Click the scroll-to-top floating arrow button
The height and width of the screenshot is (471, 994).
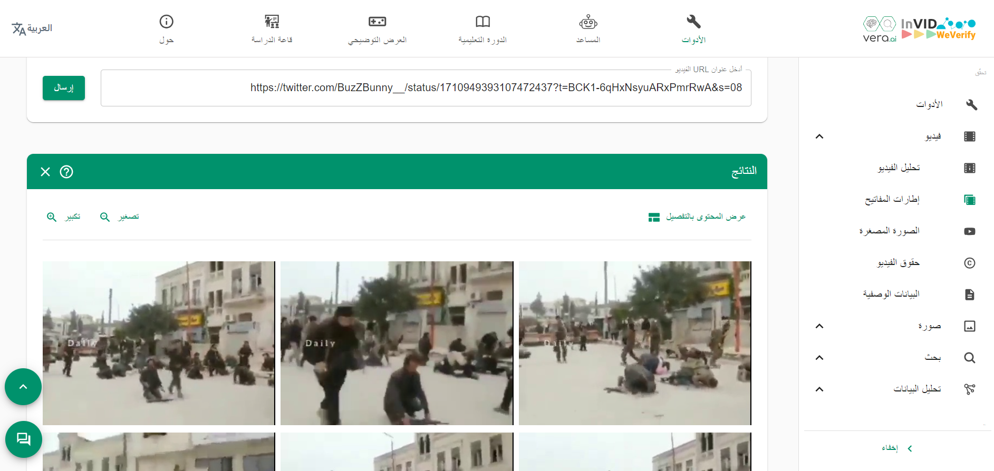pos(23,387)
